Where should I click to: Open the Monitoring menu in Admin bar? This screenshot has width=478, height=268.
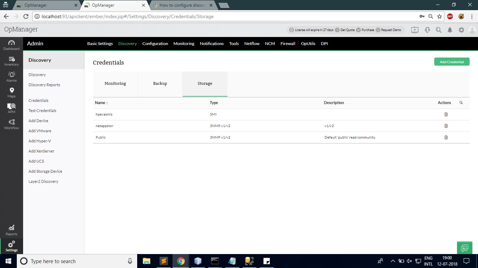click(184, 44)
